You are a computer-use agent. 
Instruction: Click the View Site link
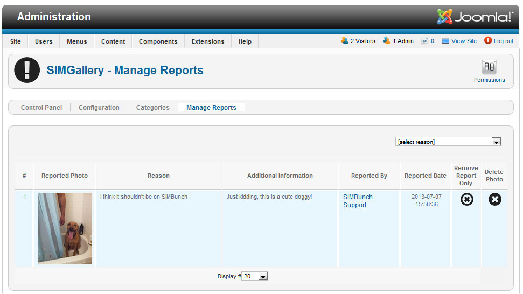[x=464, y=41]
